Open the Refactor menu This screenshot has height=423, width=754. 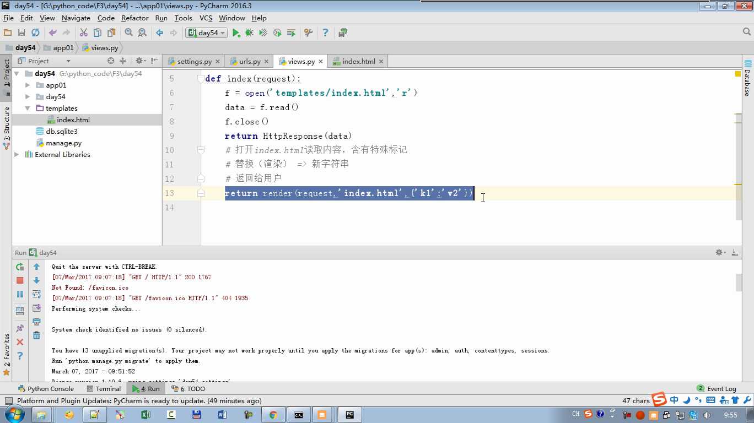135,18
